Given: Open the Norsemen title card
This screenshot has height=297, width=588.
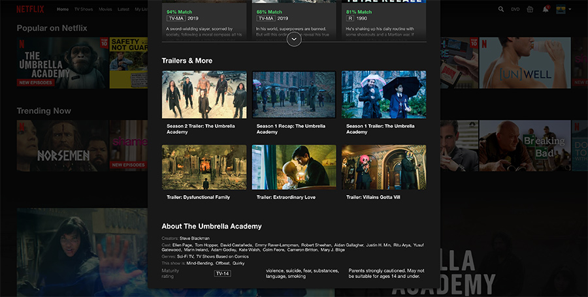Looking at the screenshot, I should point(63,146).
